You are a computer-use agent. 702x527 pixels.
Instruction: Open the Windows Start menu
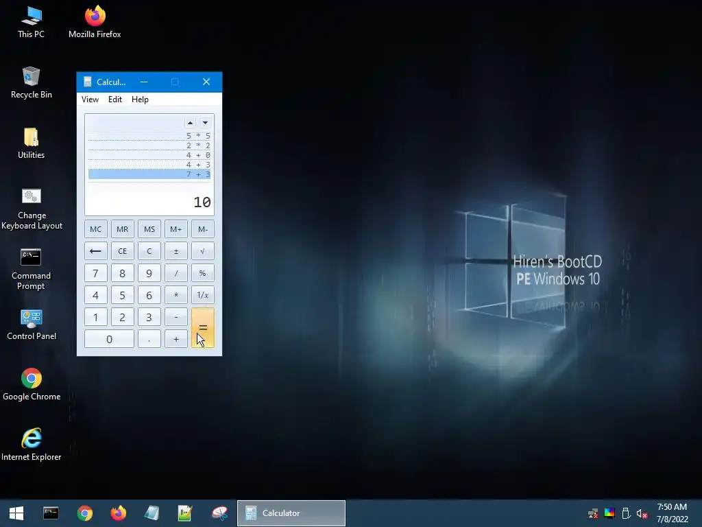16,513
